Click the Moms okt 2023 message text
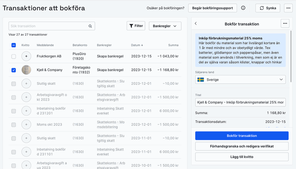 point(49,125)
